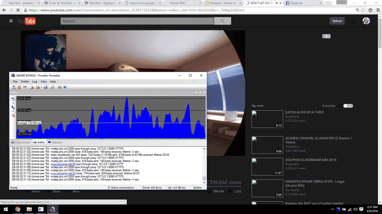Open Proxification Rules icon in Proxifier toolbar
Screen dimensions: 382x214
coord(19,87)
